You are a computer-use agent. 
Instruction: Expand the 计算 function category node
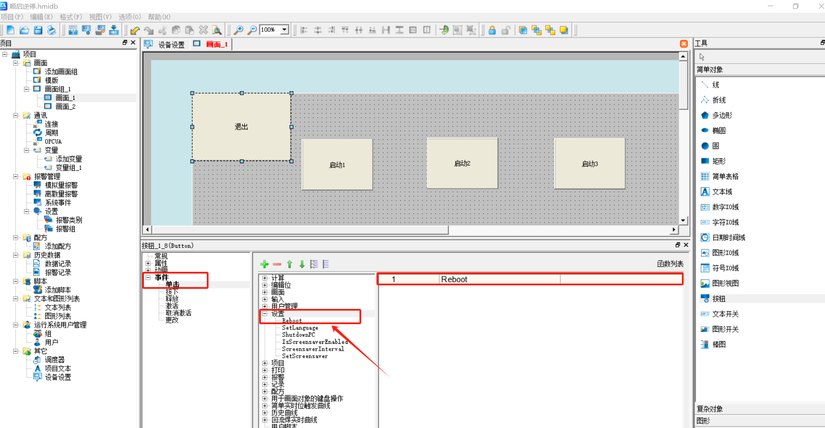pos(265,278)
